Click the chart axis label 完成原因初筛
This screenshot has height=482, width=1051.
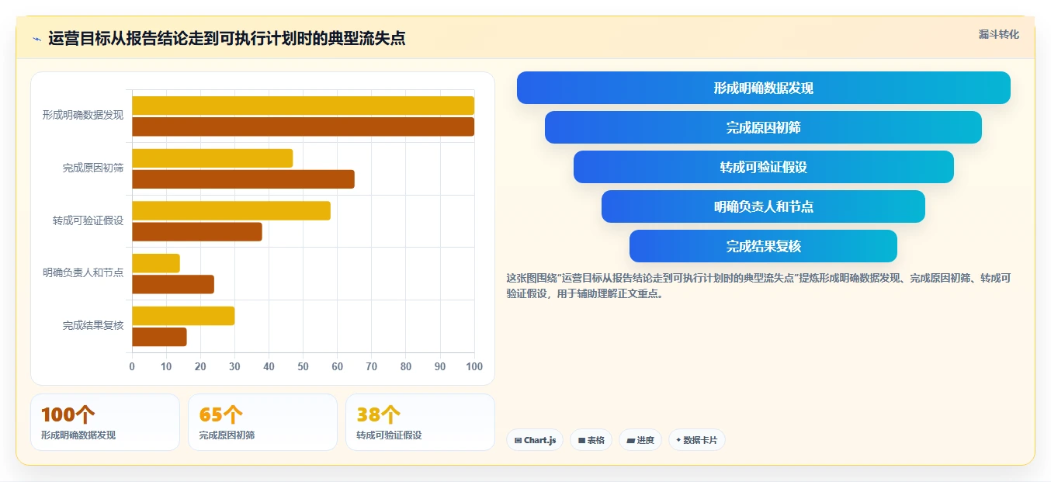tap(93, 168)
